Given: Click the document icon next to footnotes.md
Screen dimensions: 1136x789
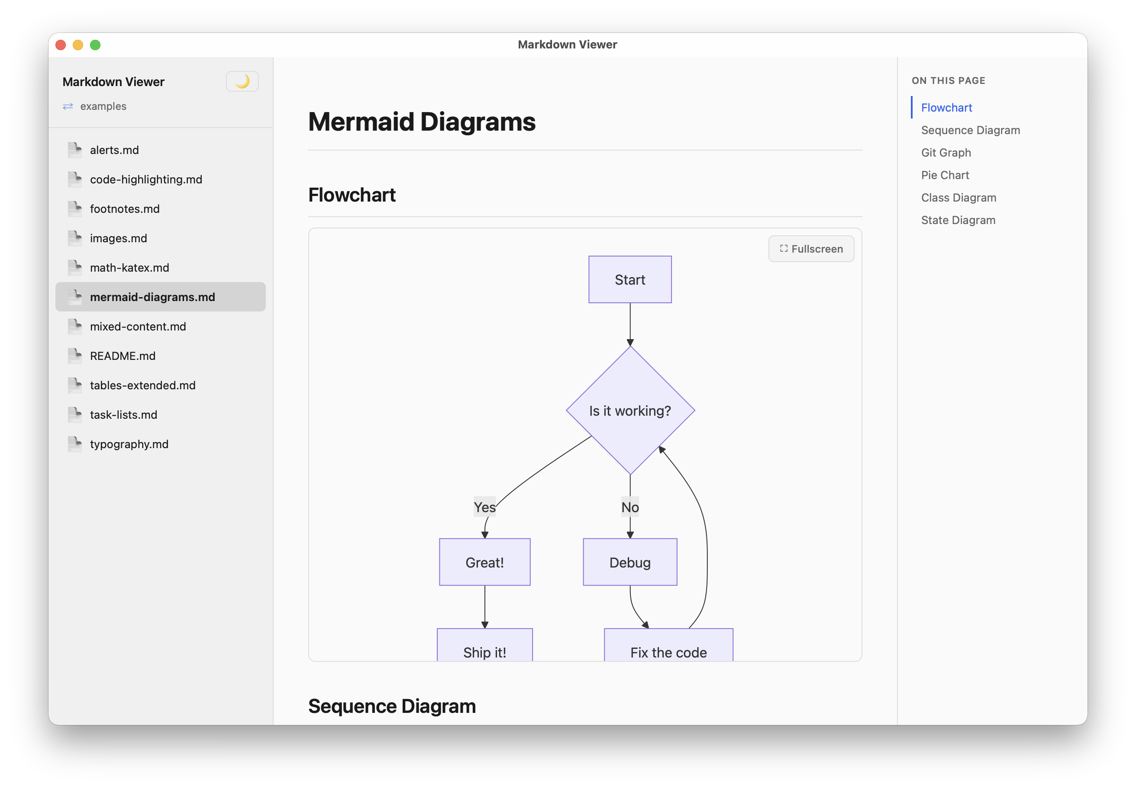Looking at the screenshot, I should (75, 208).
